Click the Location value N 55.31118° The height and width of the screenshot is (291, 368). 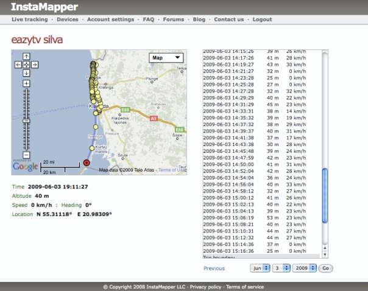[x=54, y=214]
